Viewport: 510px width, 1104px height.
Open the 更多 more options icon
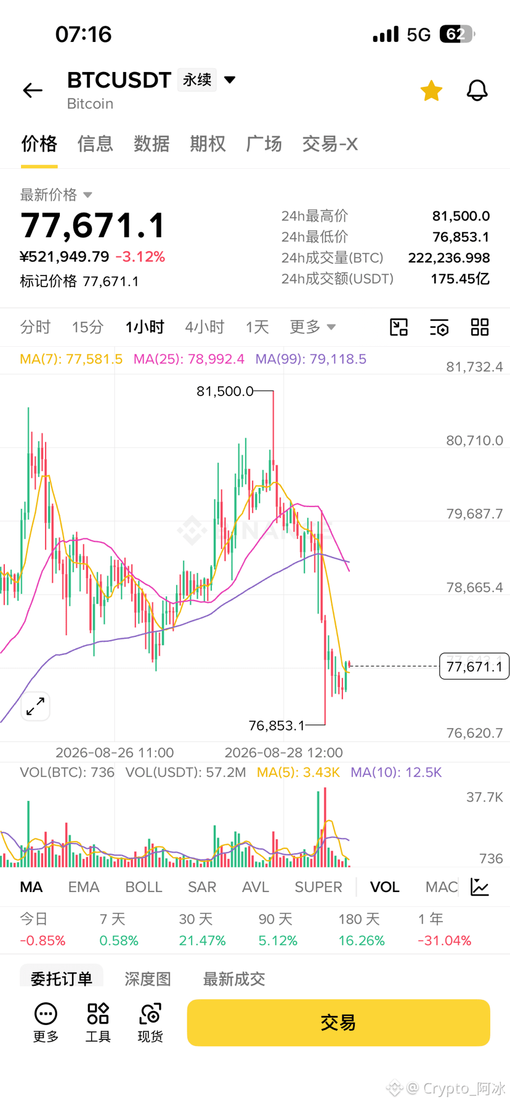tap(46, 1022)
